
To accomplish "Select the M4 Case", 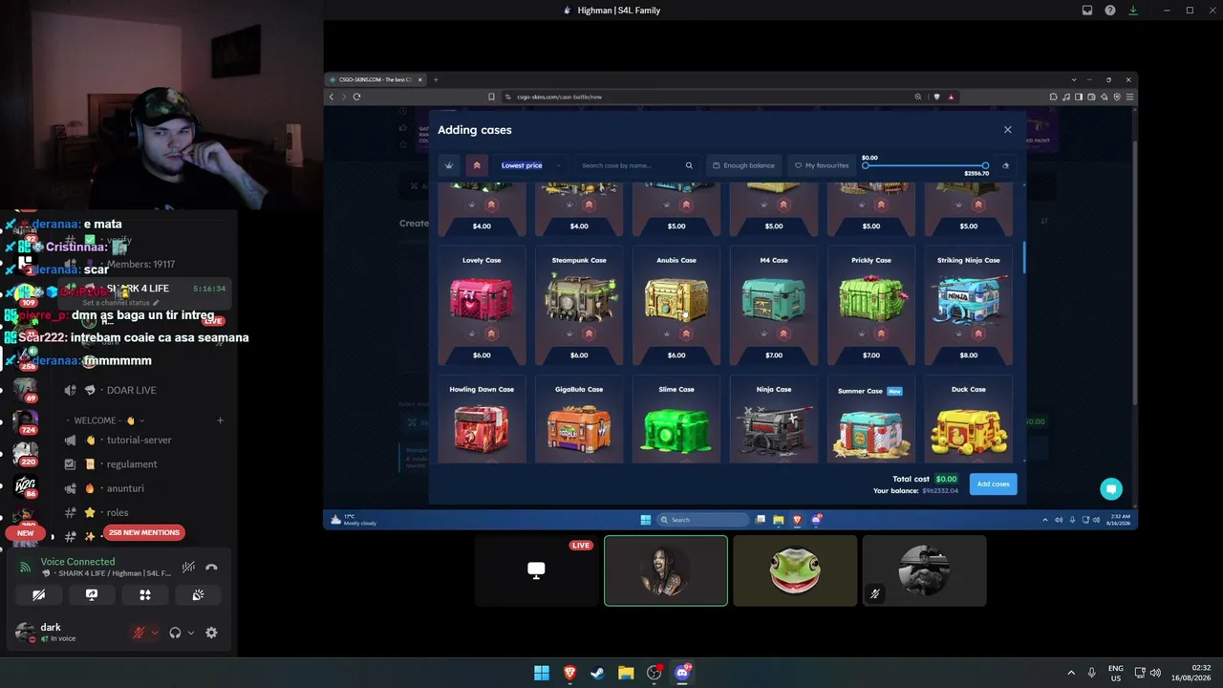I will point(774,307).
